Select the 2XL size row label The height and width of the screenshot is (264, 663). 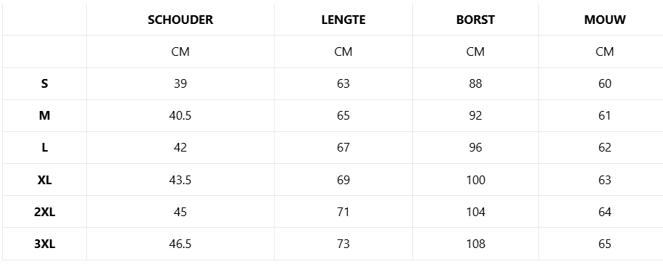tap(44, 212)
